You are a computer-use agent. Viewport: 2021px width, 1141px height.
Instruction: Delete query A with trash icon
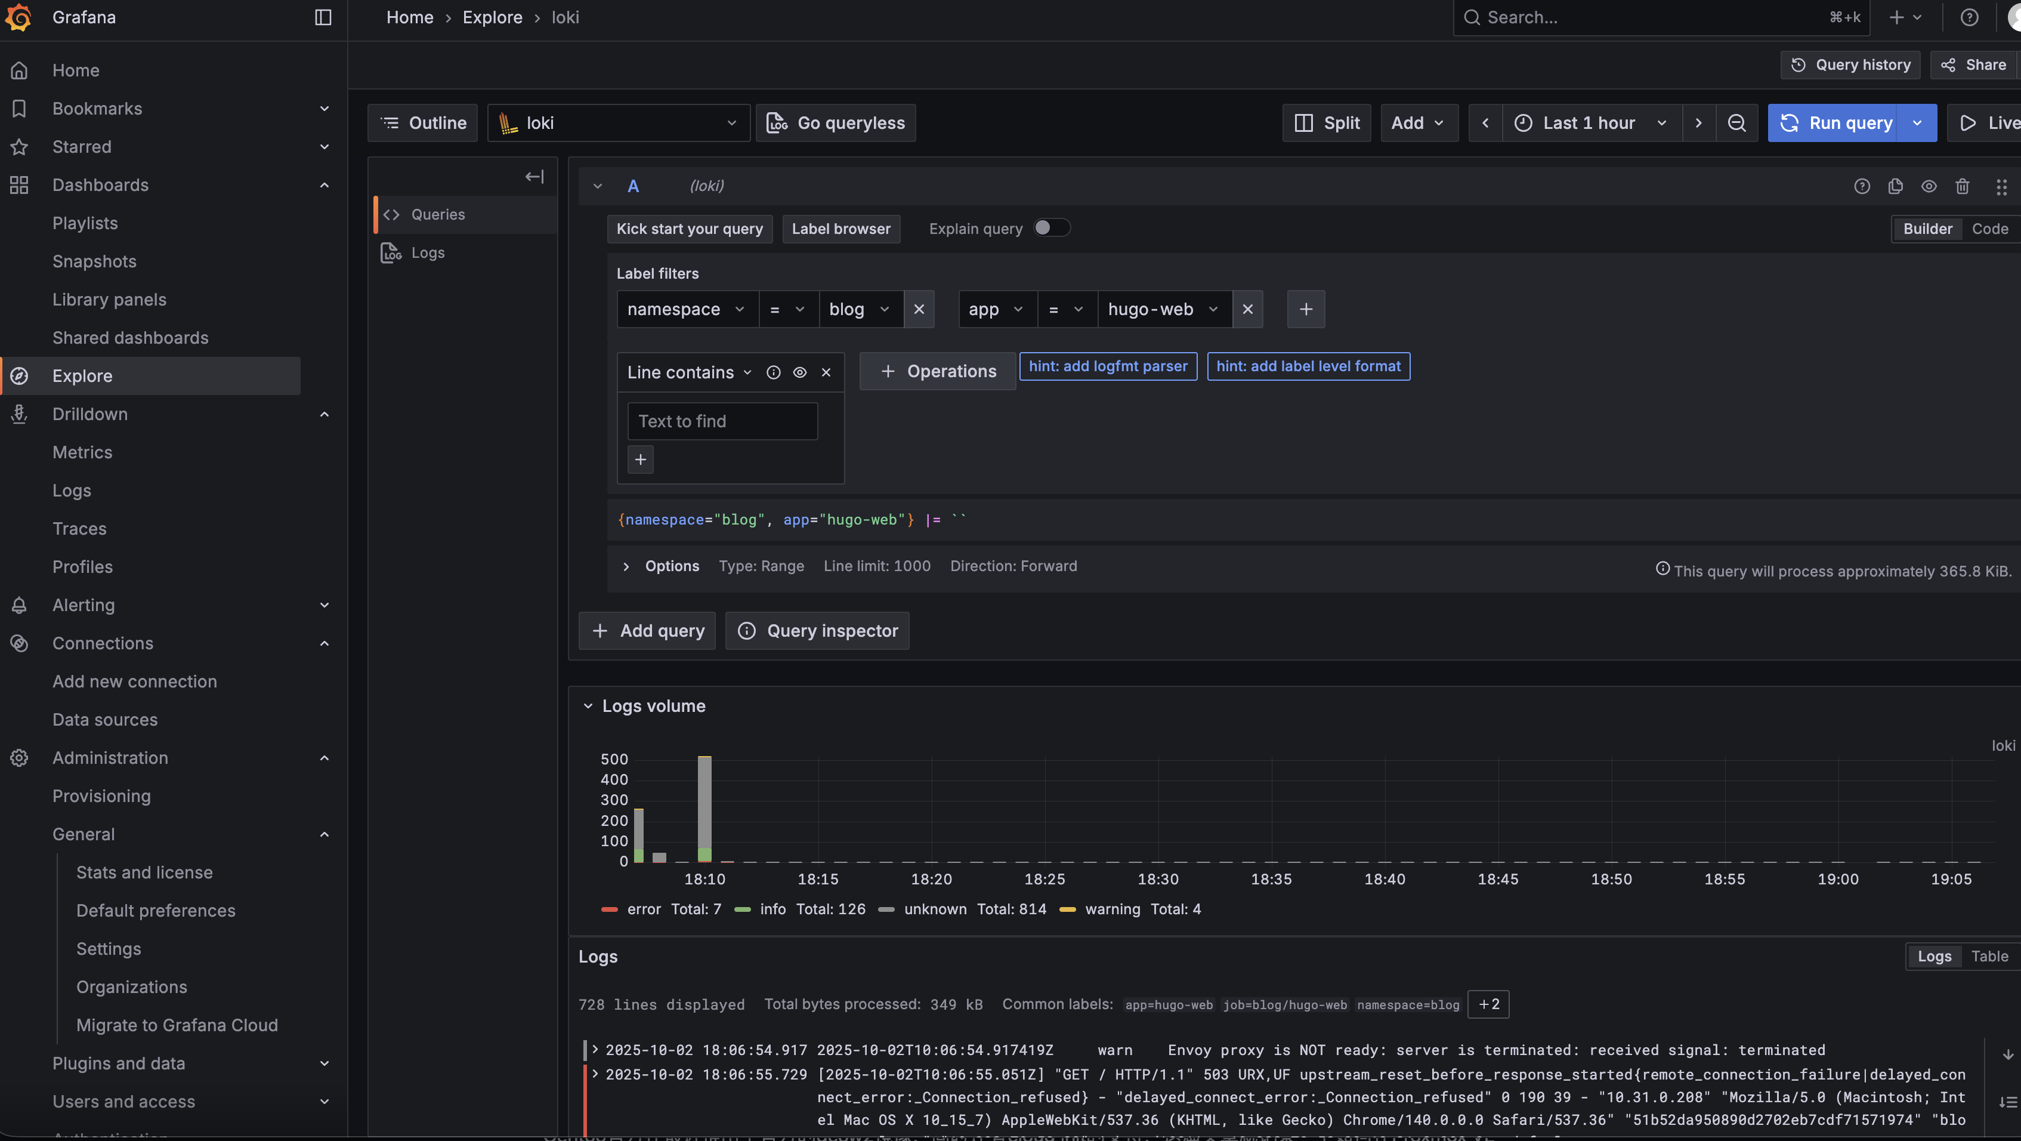pyautogui.click(x=1962, y=186)
